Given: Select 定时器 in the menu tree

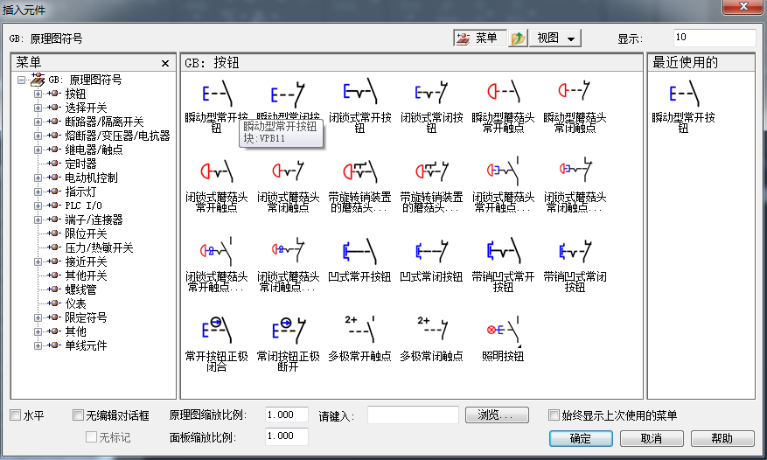Looking at the screenshot, I should tap(80, 164).
